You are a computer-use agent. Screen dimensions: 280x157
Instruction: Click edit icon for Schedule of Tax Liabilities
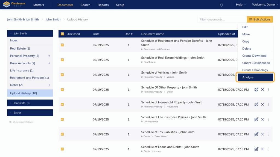(x=256, y=134)
